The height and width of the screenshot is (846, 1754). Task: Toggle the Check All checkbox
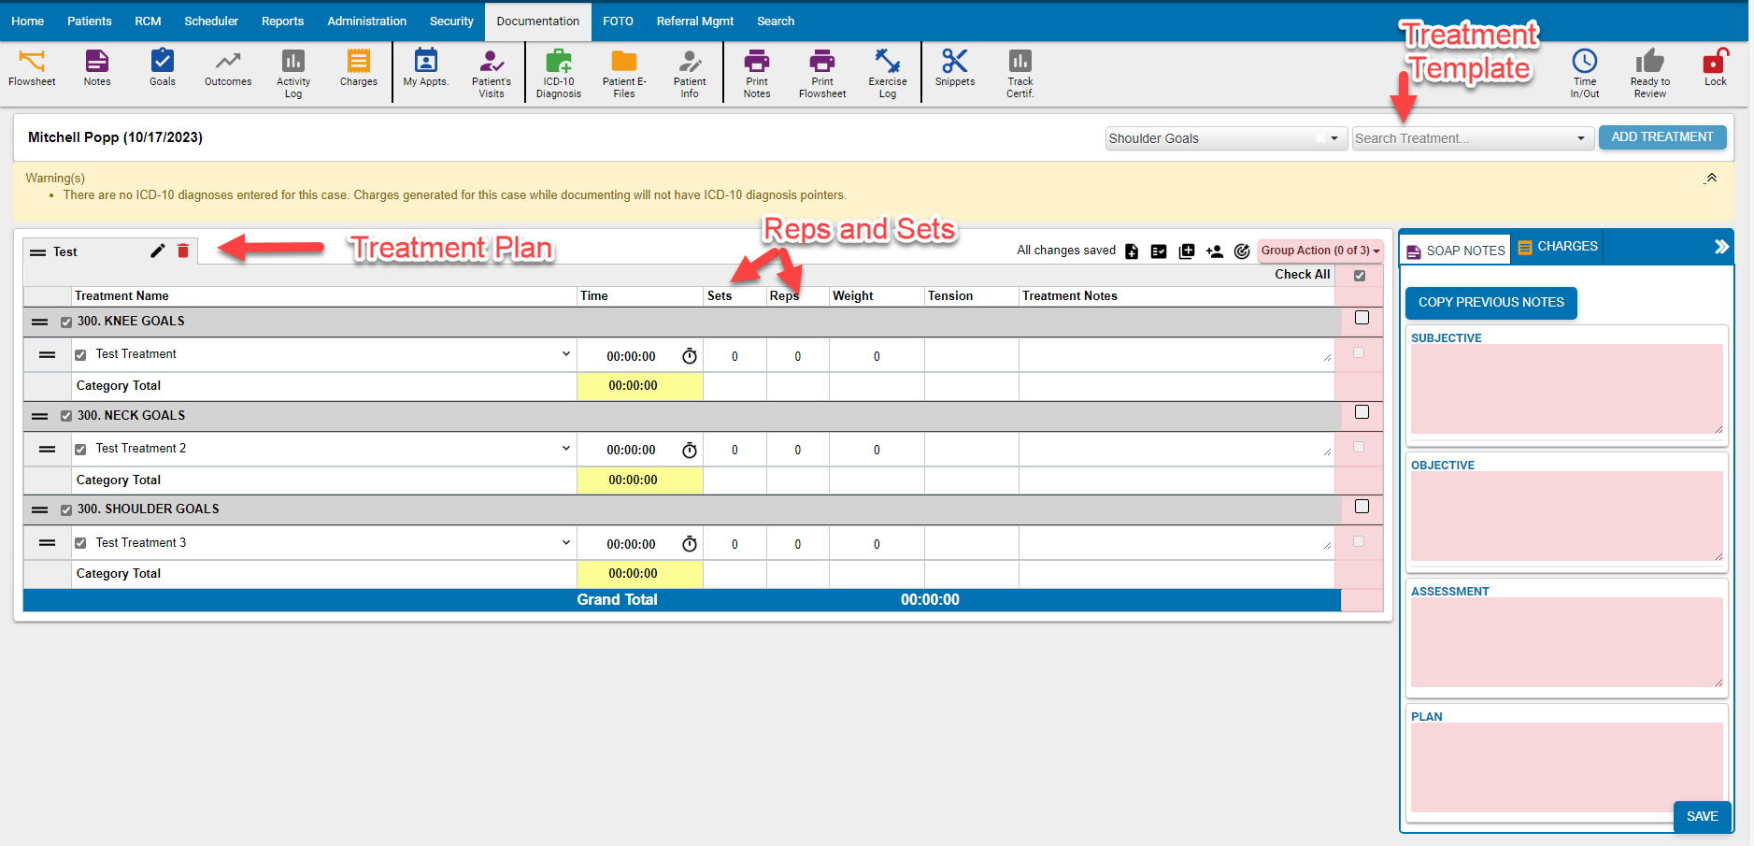coord(1360,276)
